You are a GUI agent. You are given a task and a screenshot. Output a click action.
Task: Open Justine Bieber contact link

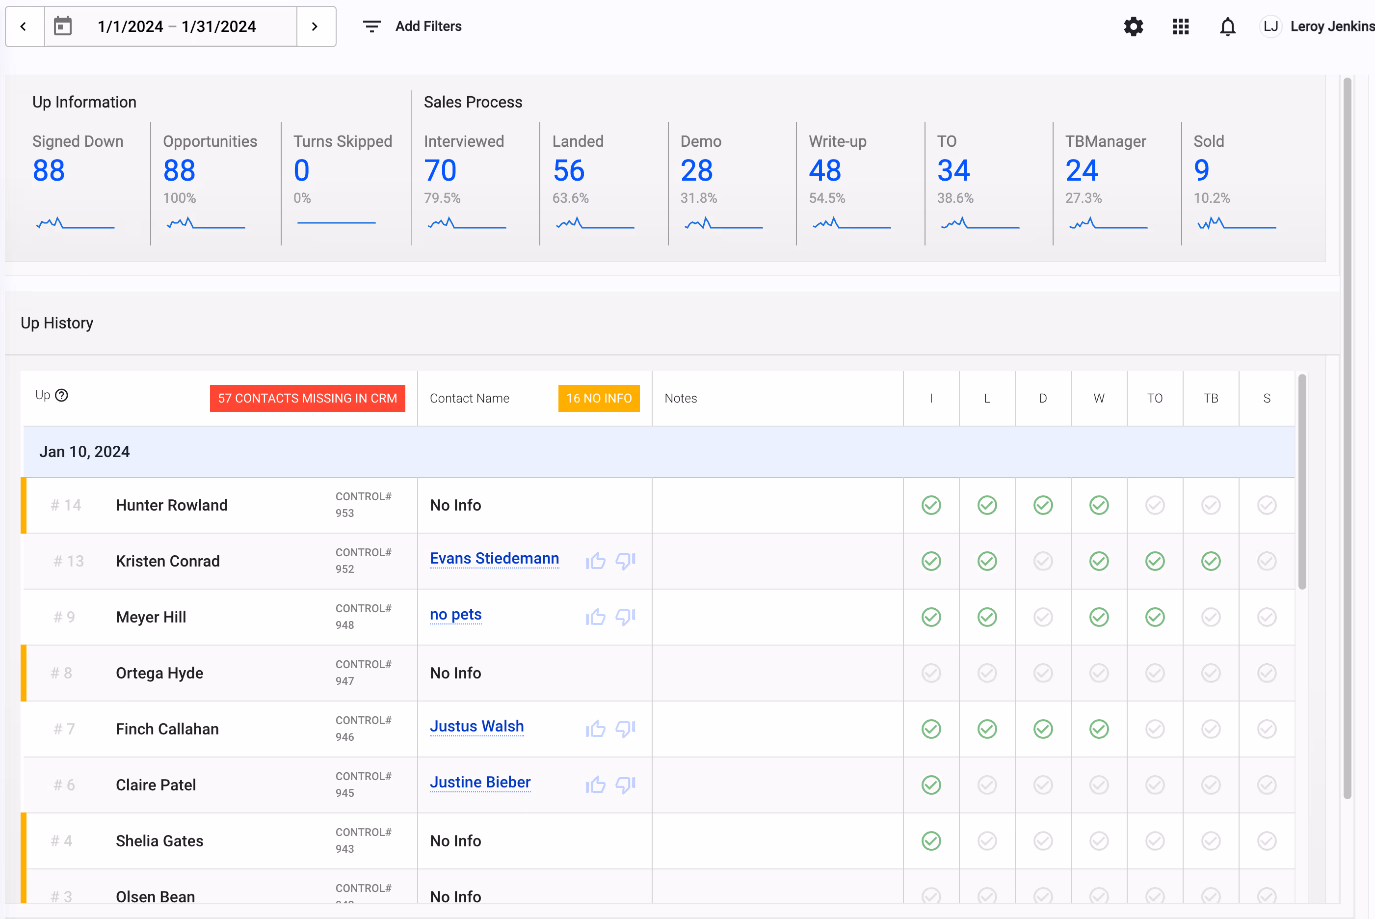click(480, 783)
